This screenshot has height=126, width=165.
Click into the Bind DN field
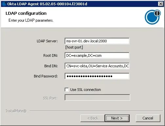97,66
